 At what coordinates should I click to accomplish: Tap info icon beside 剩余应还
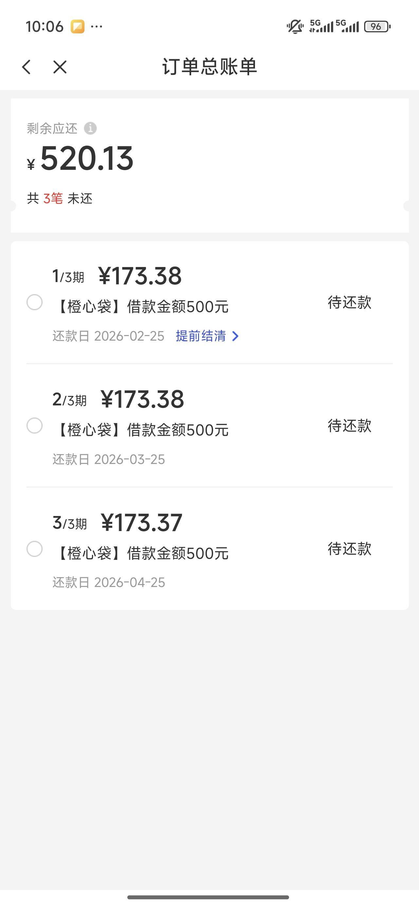coord(90,128)
